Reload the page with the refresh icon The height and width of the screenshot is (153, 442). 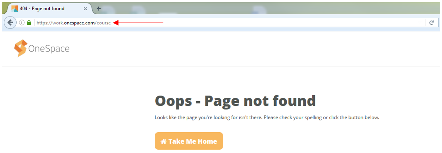pos(431,23)
